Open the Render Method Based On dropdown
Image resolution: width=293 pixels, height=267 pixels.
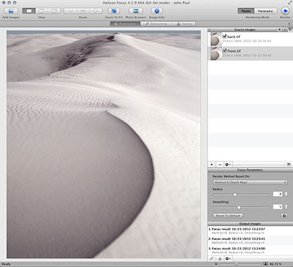point(250,182)
